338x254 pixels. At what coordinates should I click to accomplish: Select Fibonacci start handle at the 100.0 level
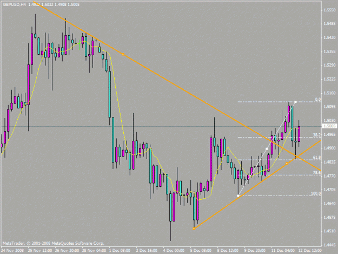(238, 196)
